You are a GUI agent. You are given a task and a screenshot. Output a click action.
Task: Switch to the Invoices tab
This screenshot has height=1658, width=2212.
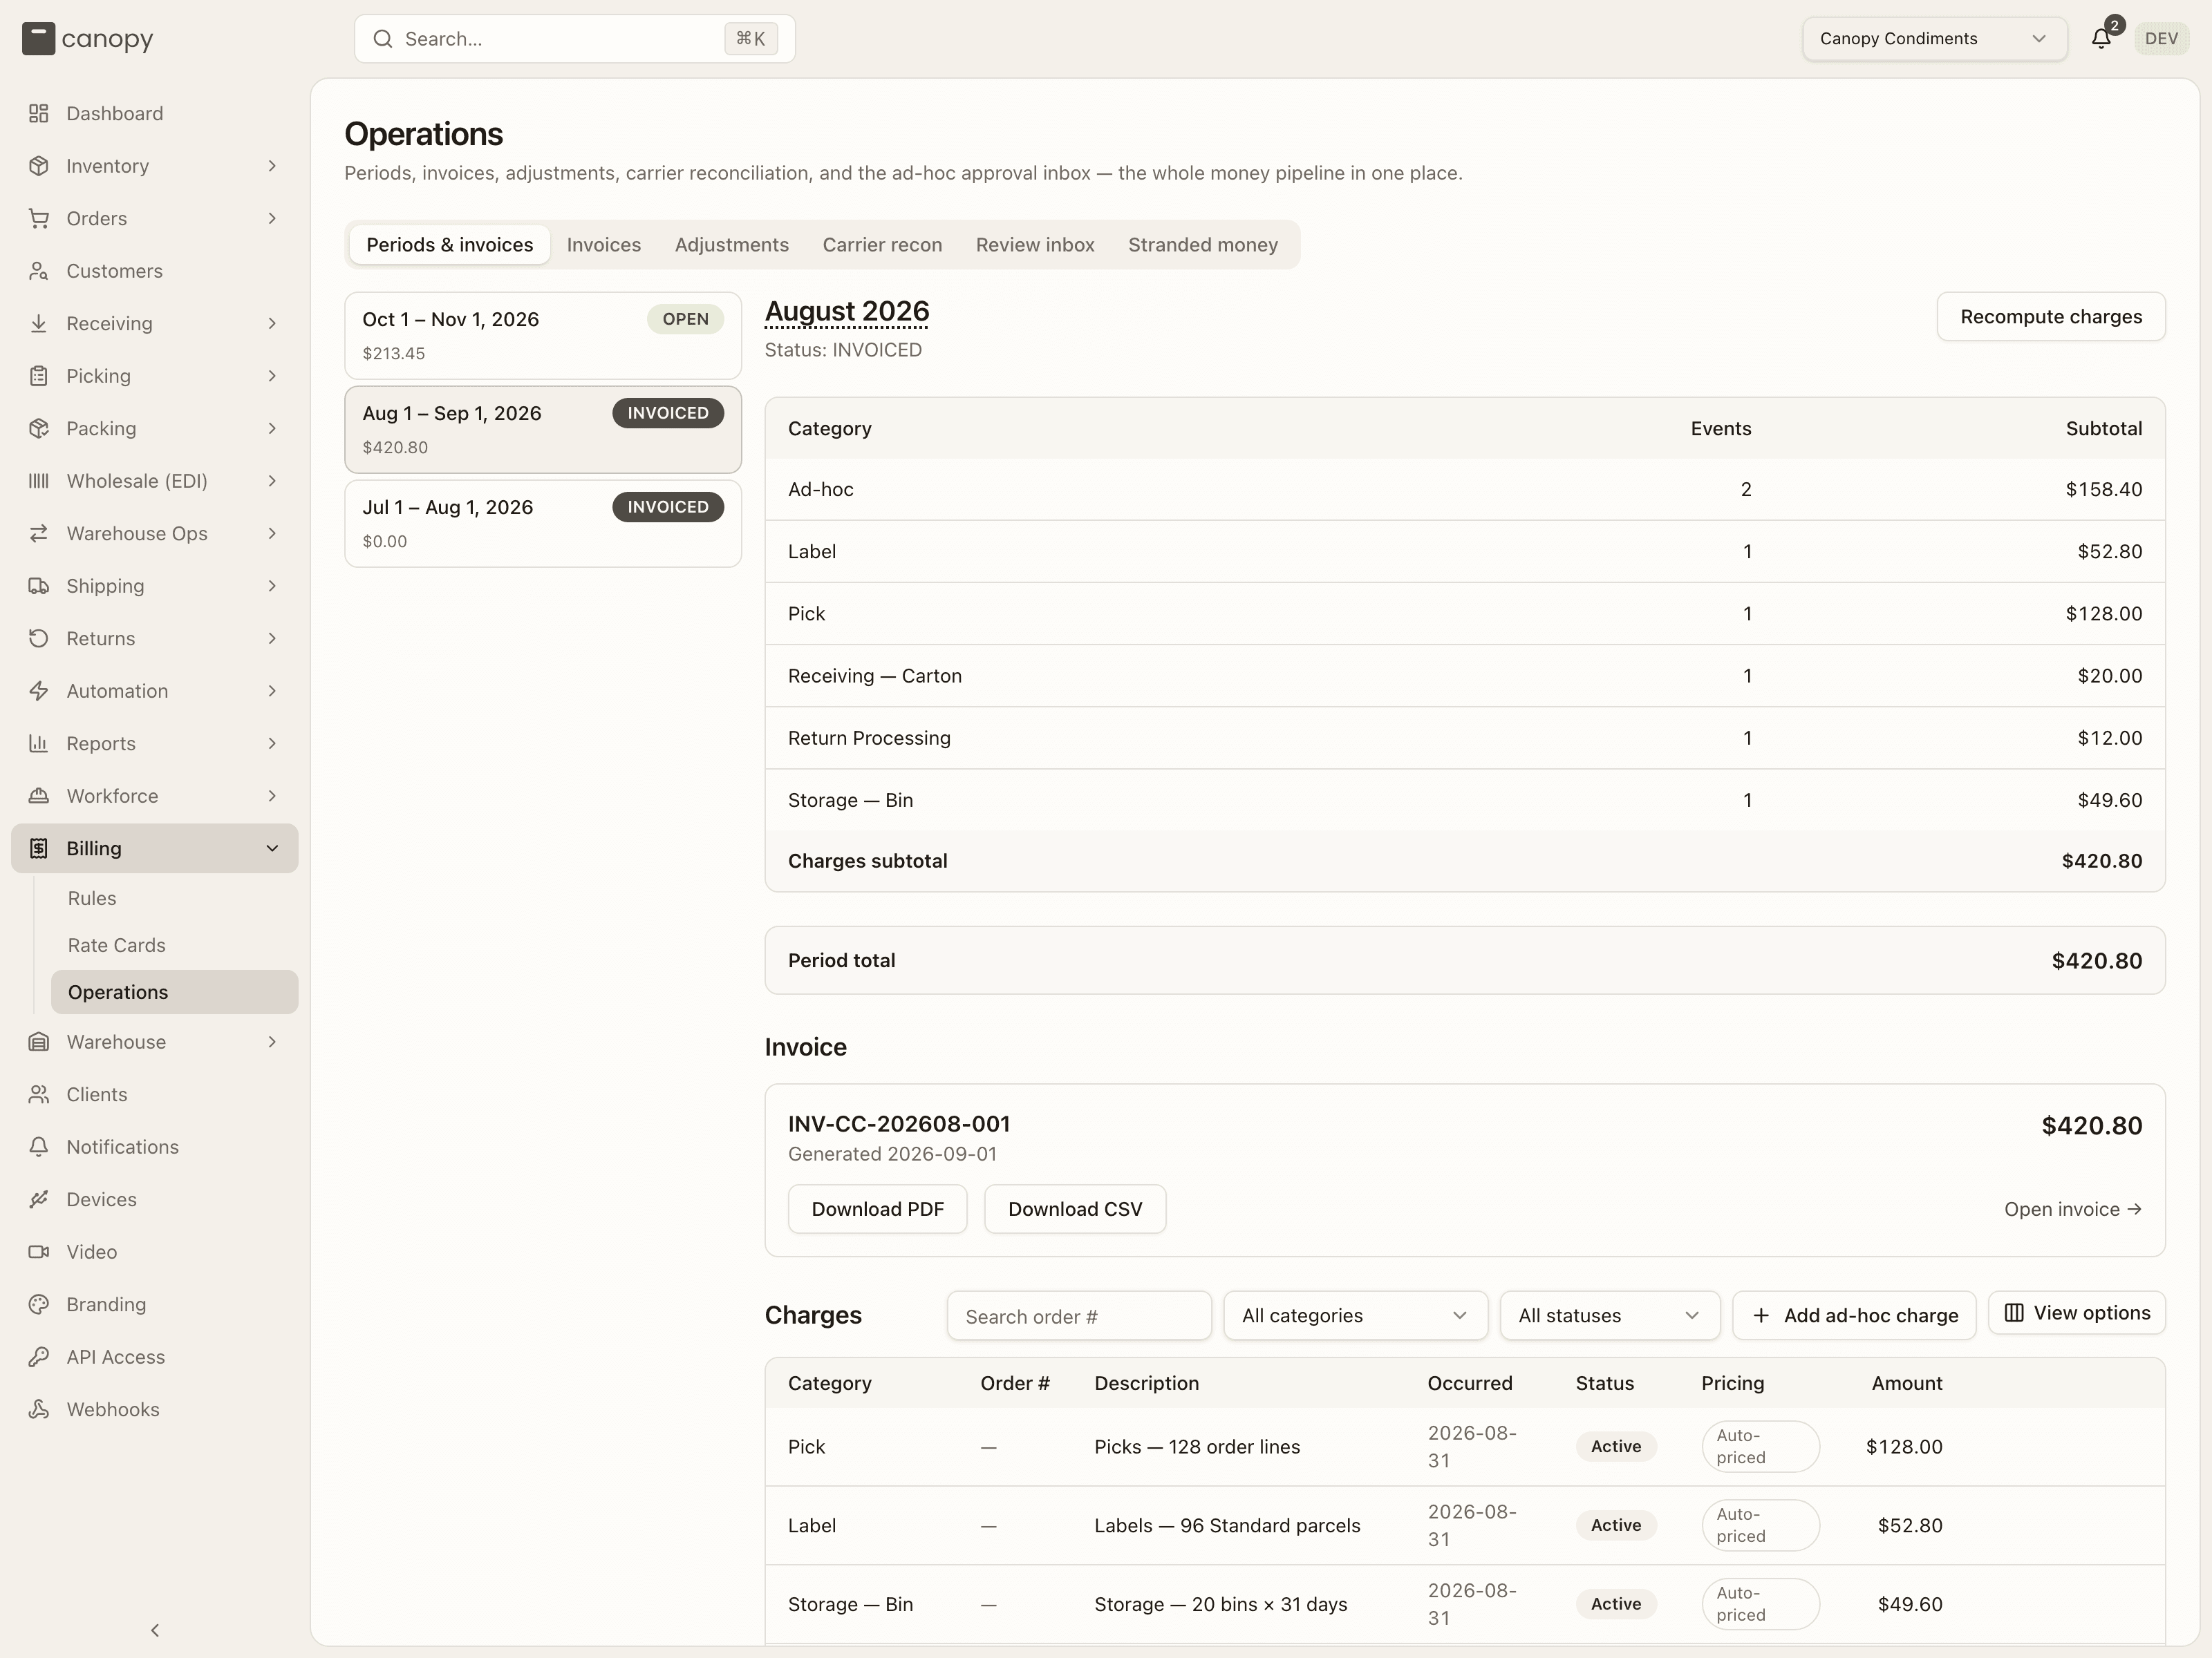click(604, 245)
